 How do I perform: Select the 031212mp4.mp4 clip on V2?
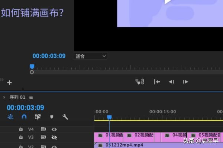click(159, 145)
